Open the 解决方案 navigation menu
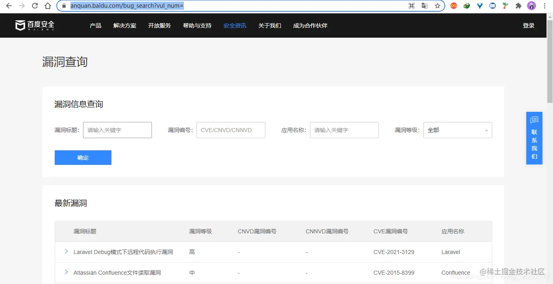 (x=124, y=25)
